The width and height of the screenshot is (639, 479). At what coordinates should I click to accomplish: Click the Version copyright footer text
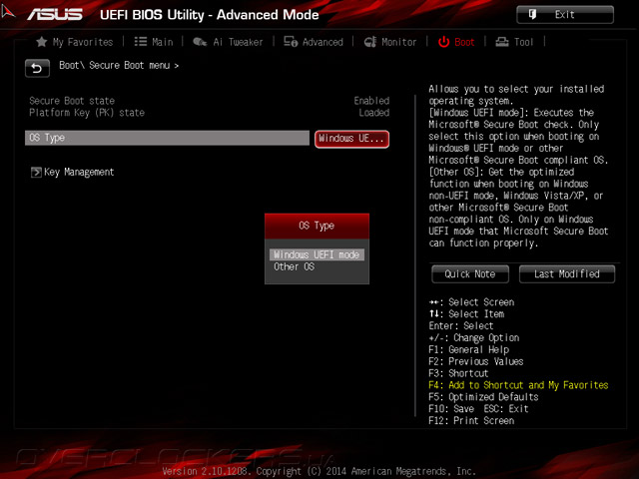click(319, 471)
